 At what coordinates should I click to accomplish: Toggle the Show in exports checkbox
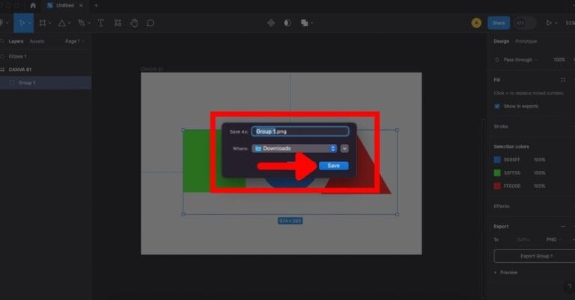point(497,106)
